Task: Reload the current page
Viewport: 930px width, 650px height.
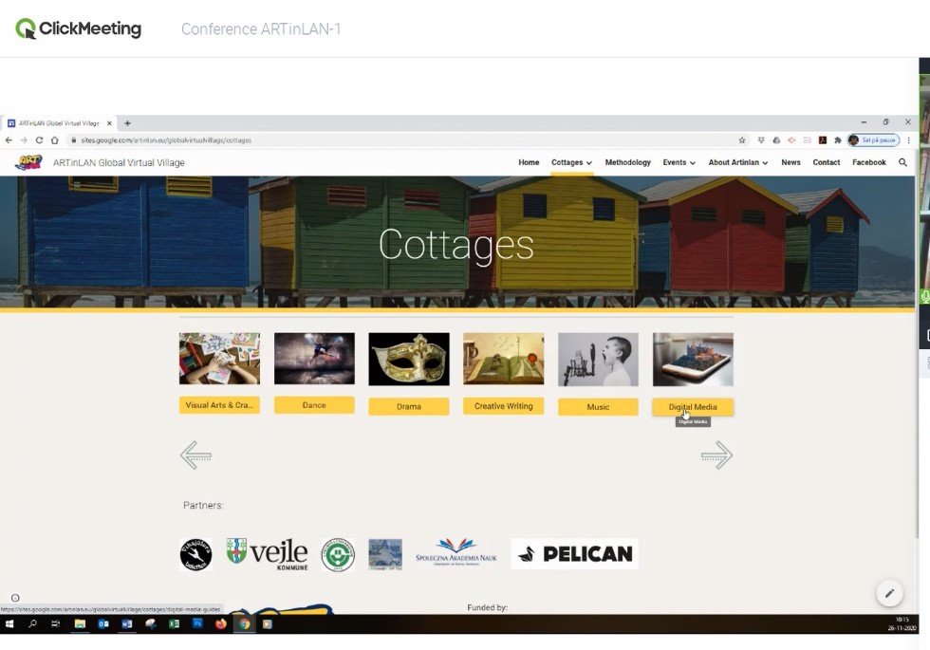Action: (39, 140)
